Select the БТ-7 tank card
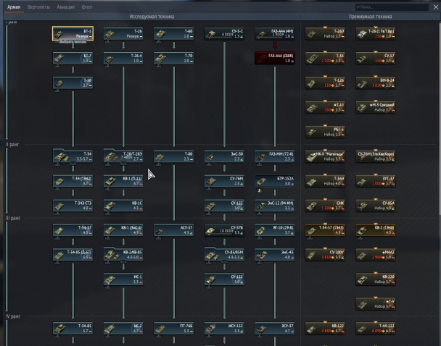This screenshot has width=441, height=346. 73,58
